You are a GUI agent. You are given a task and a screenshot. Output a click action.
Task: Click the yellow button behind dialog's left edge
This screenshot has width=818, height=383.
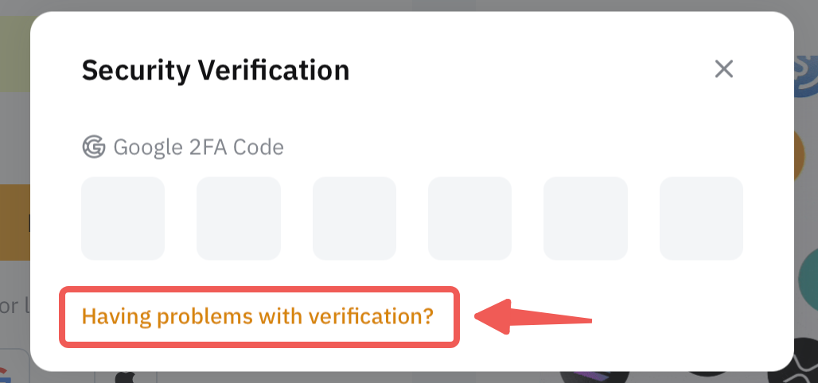14,222
